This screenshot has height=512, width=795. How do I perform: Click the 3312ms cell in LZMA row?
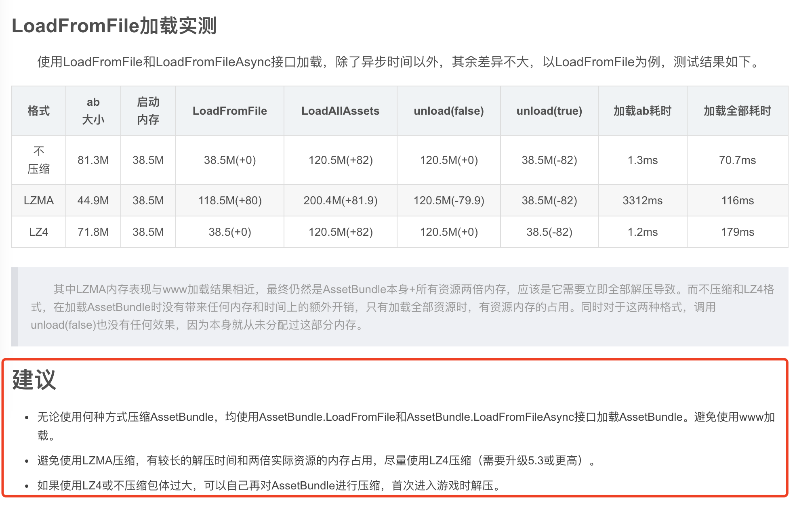(642, 200)
